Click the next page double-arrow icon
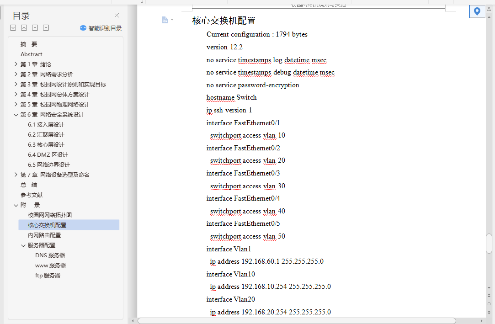This screenshot has height=324, width=495. (489, 312)
